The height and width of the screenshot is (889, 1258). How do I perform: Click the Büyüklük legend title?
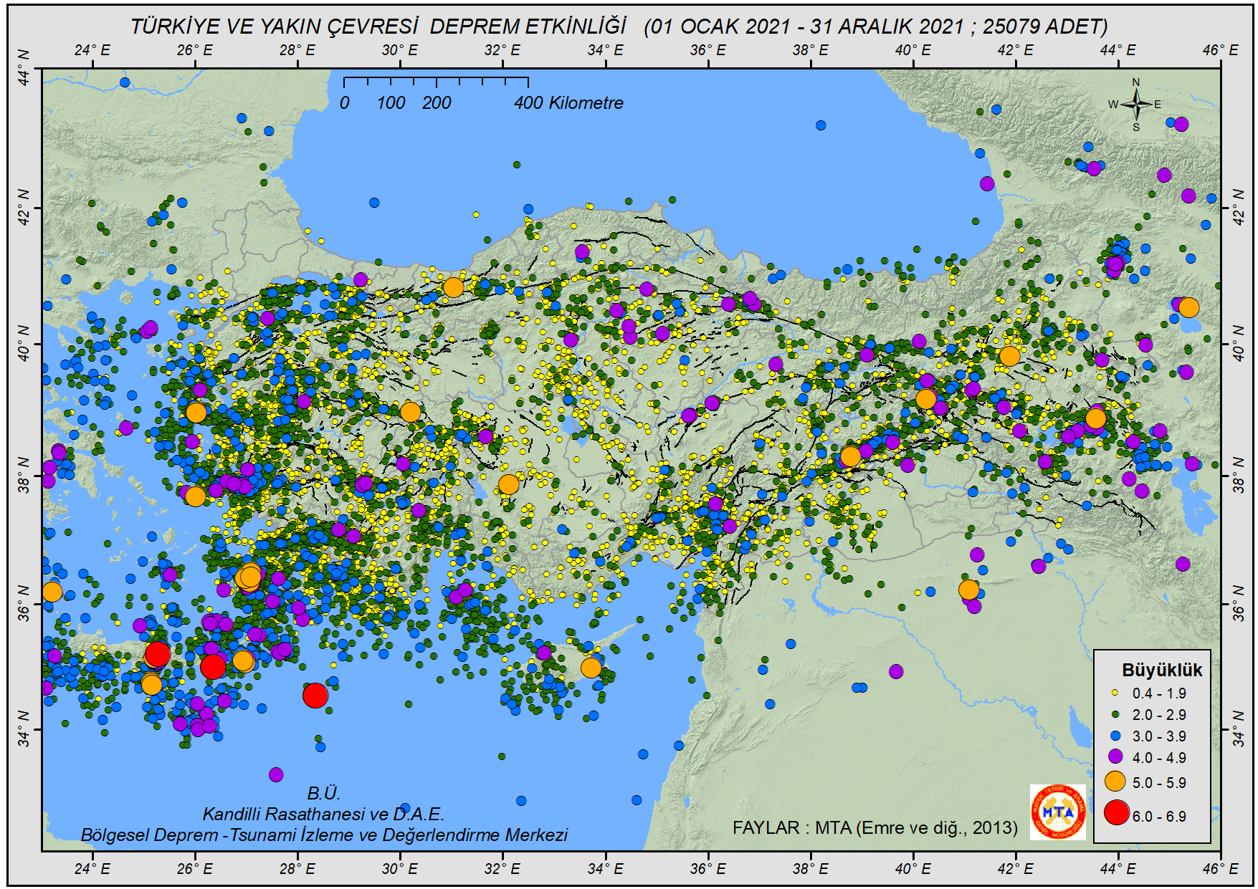point(1161,671)
